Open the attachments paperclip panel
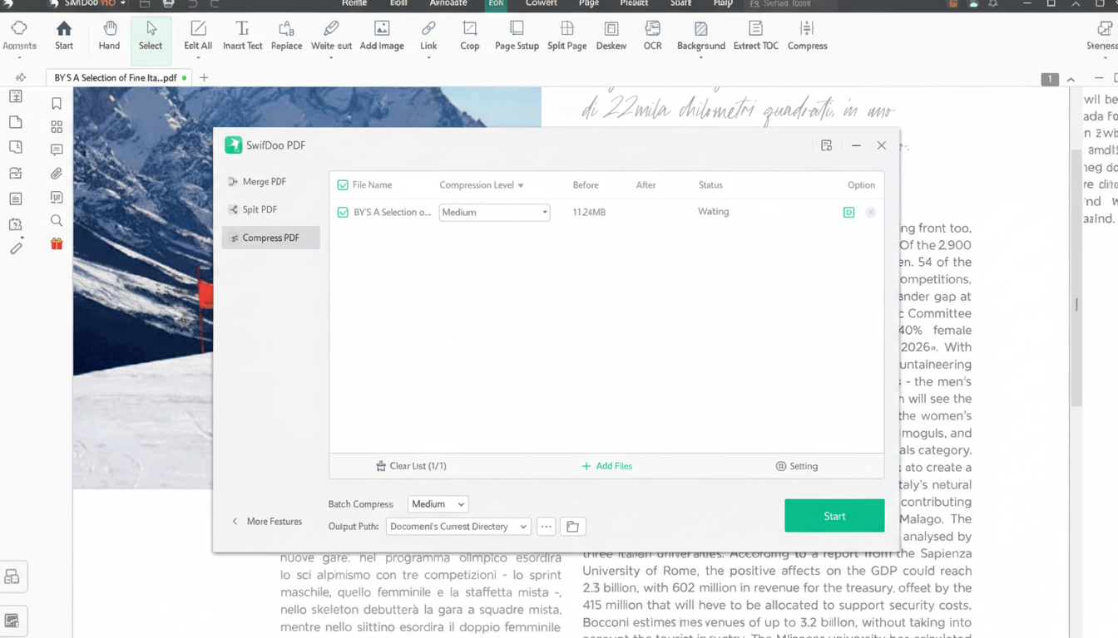 (x=57, y=174)
